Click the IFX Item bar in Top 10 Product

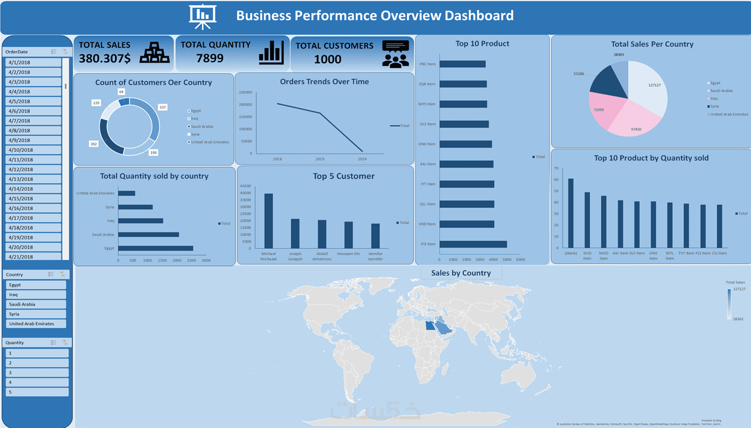coord(473,244)
